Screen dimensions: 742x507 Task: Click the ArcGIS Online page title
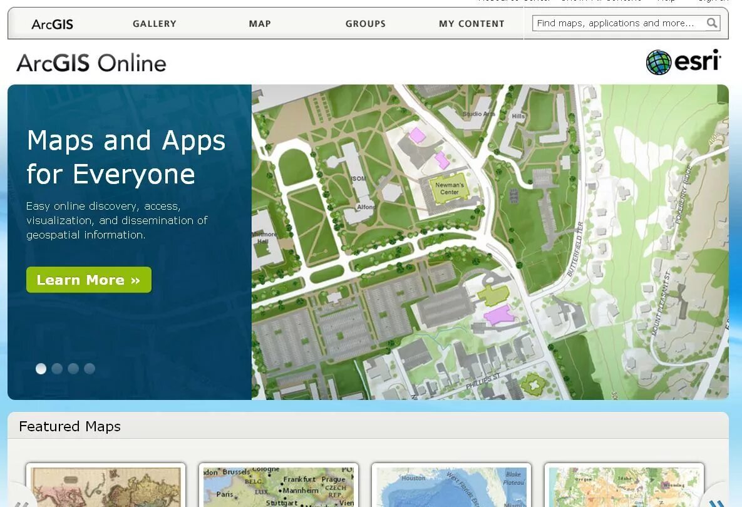91,63
